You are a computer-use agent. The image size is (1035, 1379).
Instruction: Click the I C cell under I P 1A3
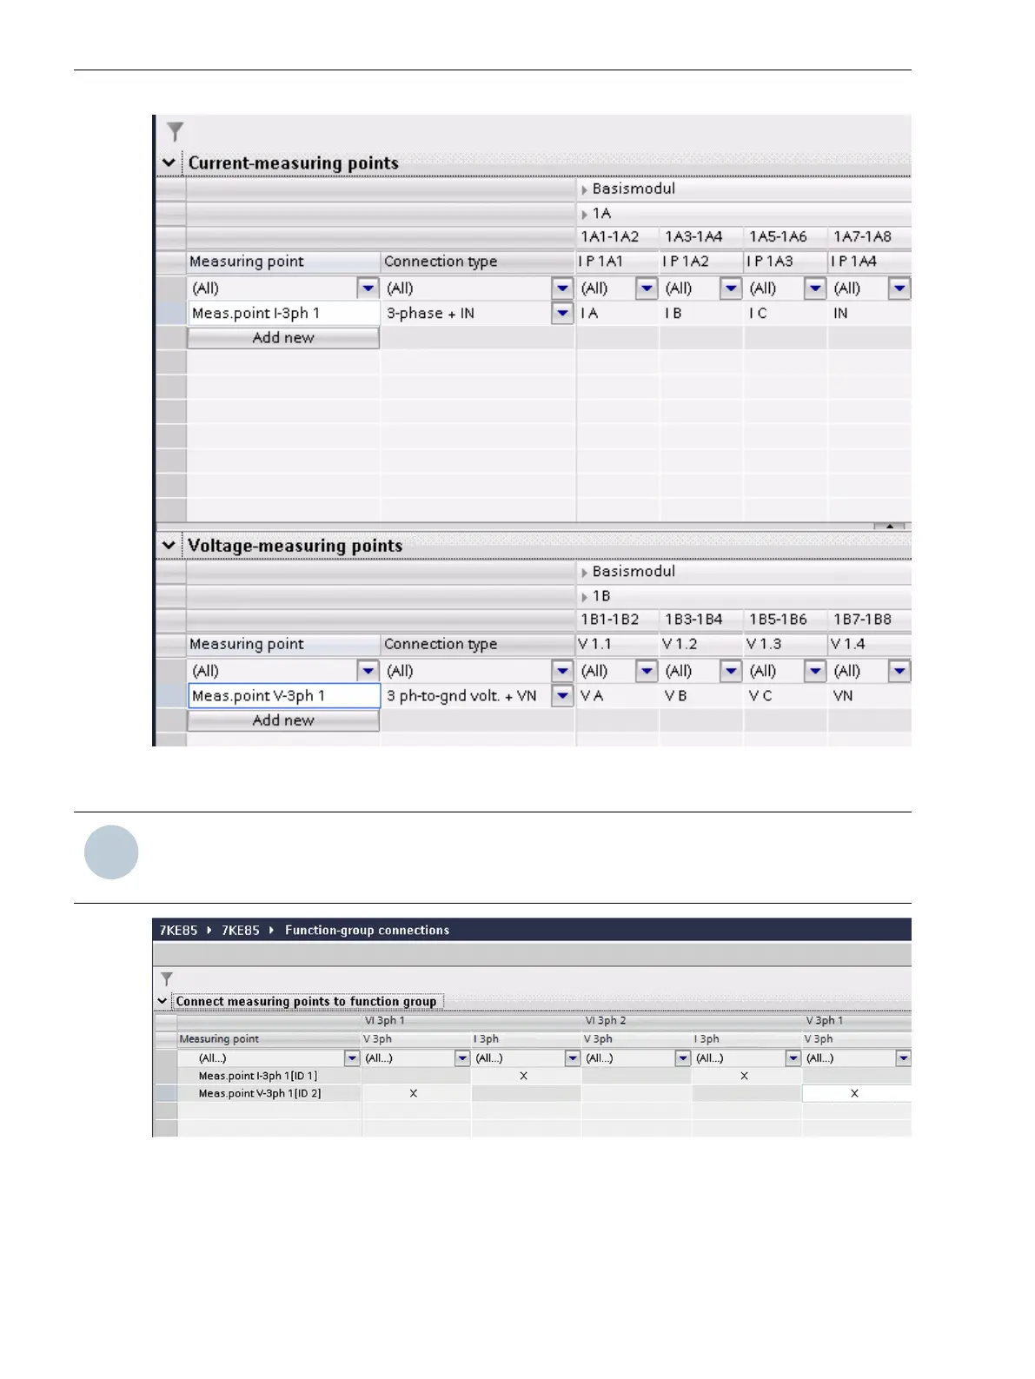coord(786,313)
